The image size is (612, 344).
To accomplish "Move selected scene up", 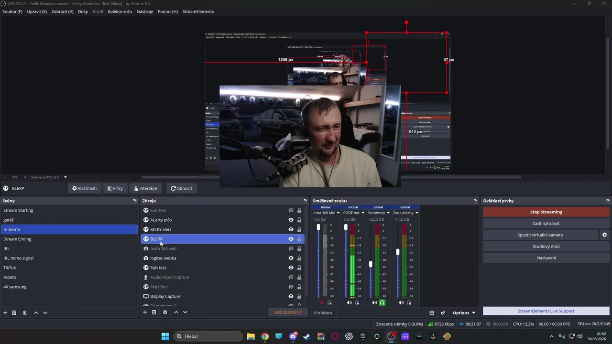I will (36, 312).
